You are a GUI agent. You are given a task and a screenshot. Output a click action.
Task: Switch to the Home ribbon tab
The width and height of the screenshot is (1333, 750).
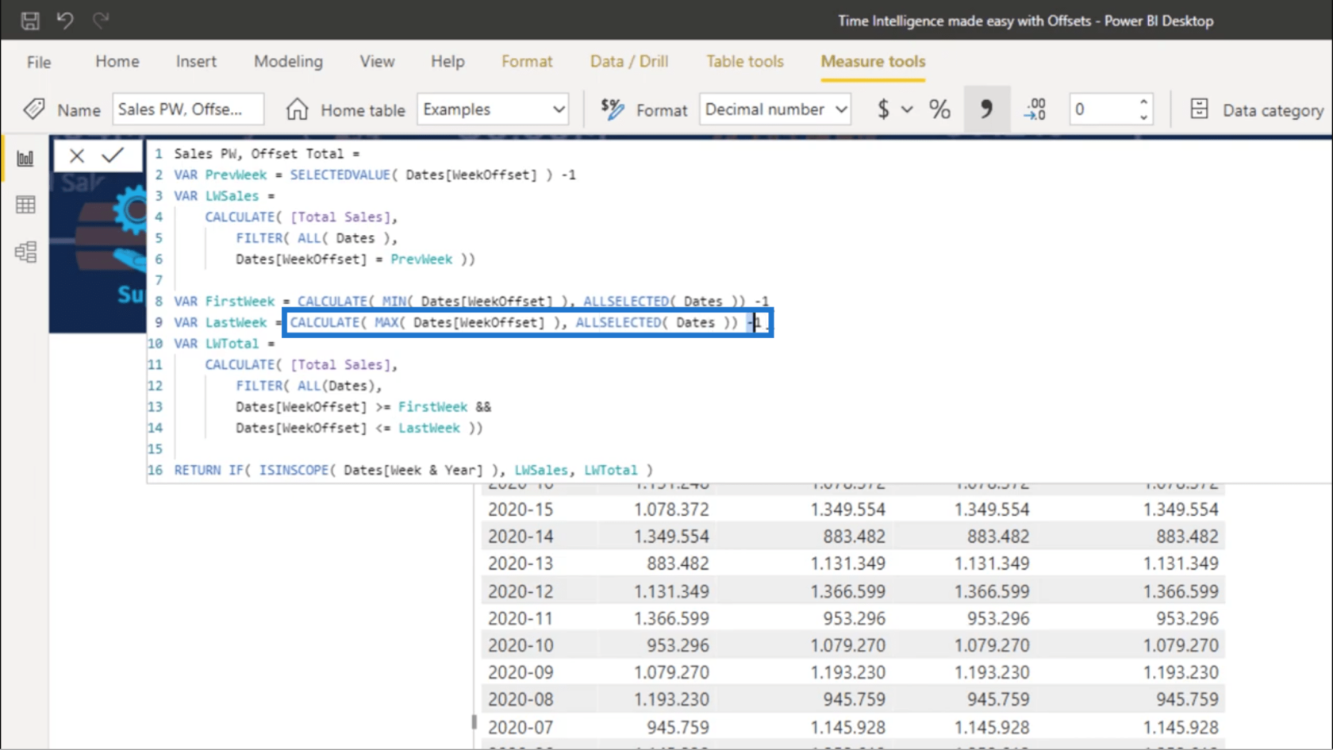point(117,61)
